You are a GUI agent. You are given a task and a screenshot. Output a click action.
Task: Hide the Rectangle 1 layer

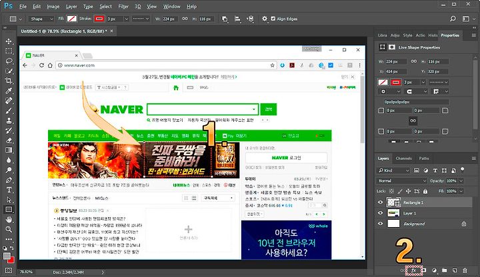pos(381,202)
